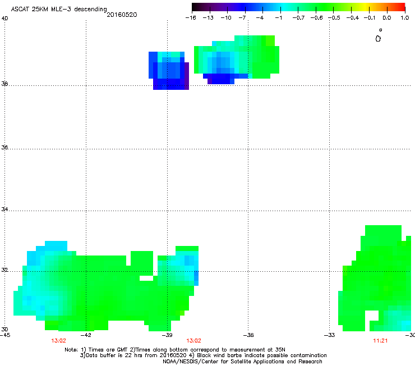The image size is (415, 365).
Task: Click the -0.7 colorbar tick label
Action: point(298,18)
